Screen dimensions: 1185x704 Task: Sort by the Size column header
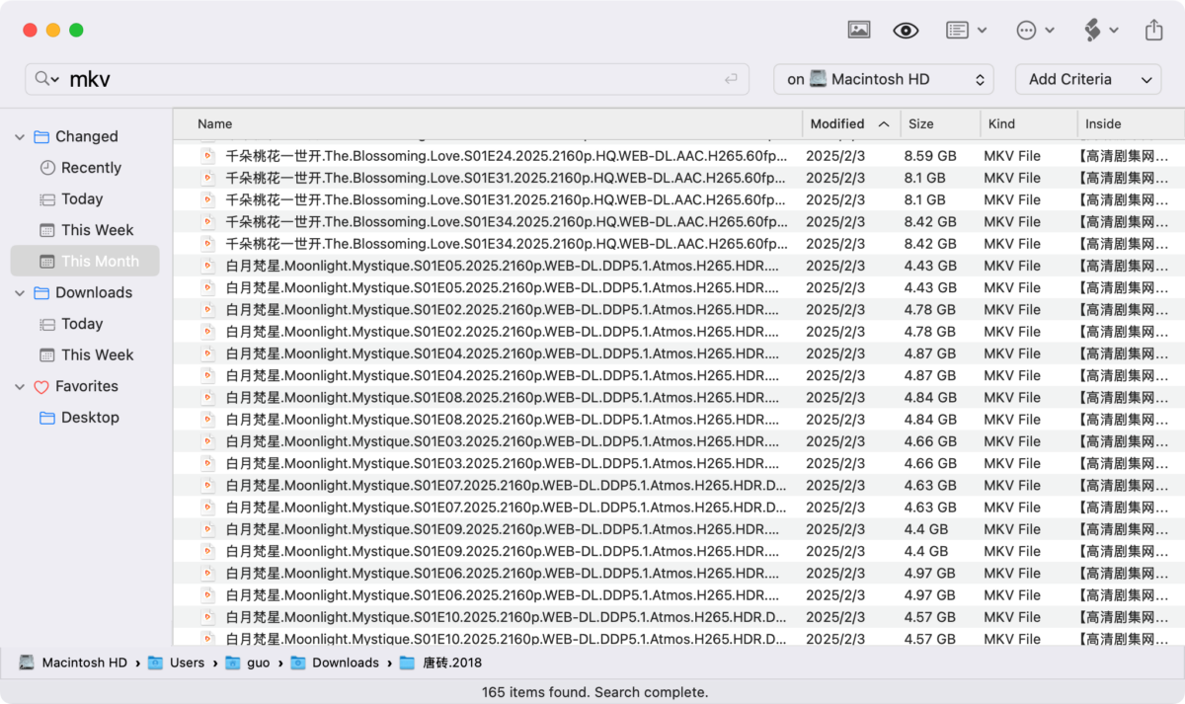point(940,124)
